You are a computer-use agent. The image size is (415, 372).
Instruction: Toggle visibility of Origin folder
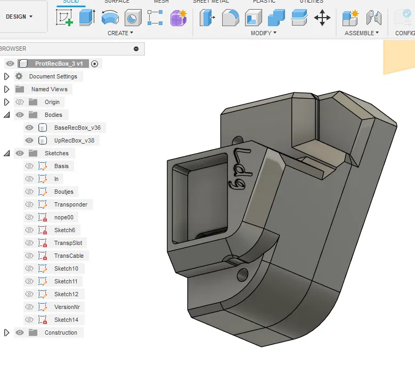tap(20, 102)
